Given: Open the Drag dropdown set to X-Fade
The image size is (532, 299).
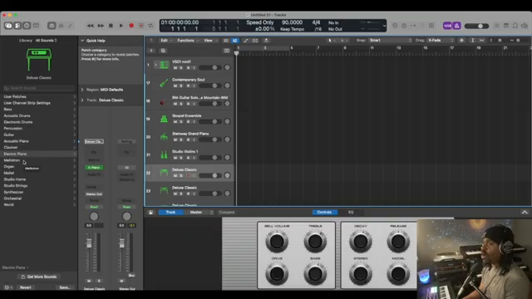Looking at the screenshot, I should tap(441, 41).
